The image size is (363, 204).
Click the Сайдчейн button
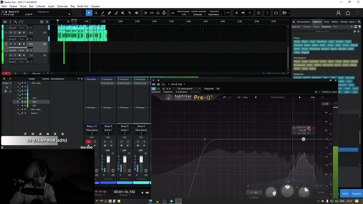tap(209, 89)
